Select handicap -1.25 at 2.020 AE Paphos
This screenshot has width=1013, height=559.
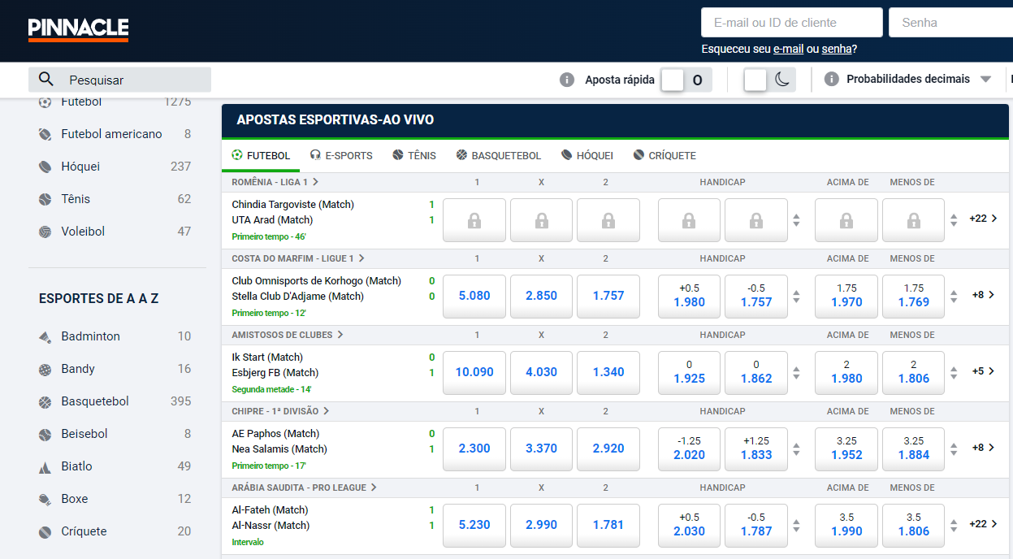pos(689,449)
